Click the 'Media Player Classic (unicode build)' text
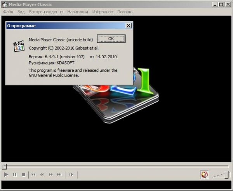The image size is (233, 191). 61,40
